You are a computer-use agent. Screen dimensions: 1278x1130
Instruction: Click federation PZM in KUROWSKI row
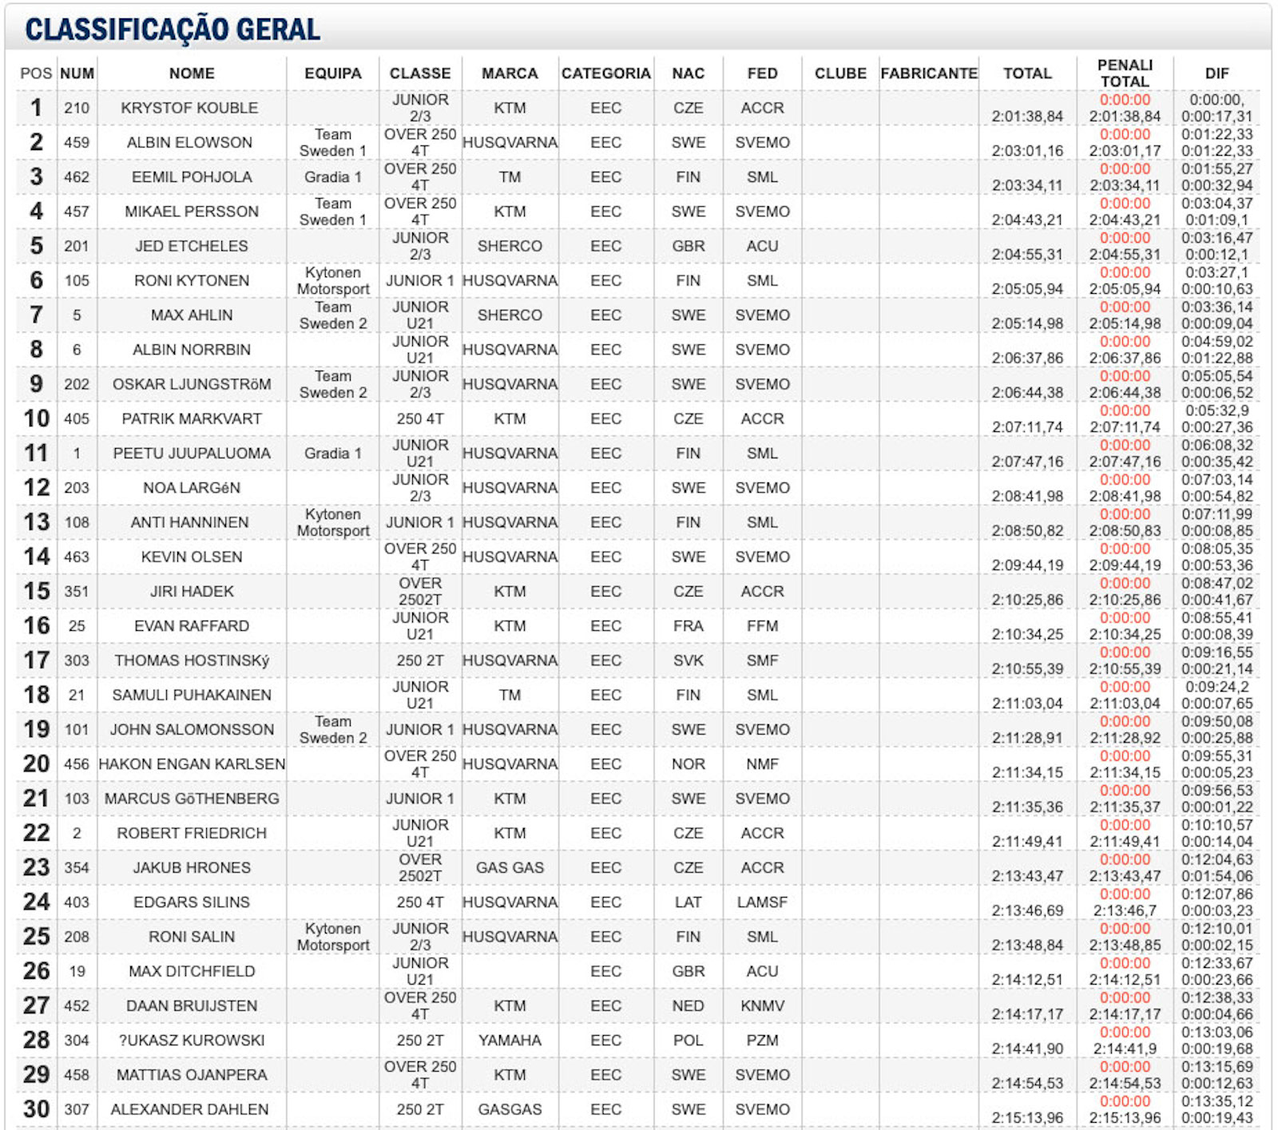[762, 1041]
